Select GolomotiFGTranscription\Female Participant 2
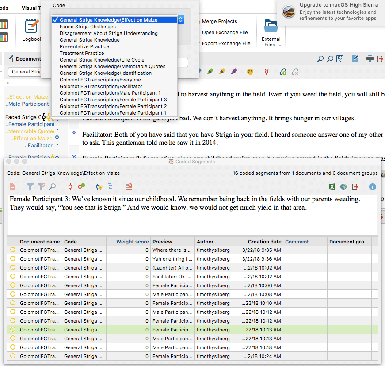 point(113,106)
